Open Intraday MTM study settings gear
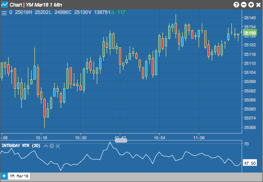The image size is (263, 182). click(x=52, y=146)
